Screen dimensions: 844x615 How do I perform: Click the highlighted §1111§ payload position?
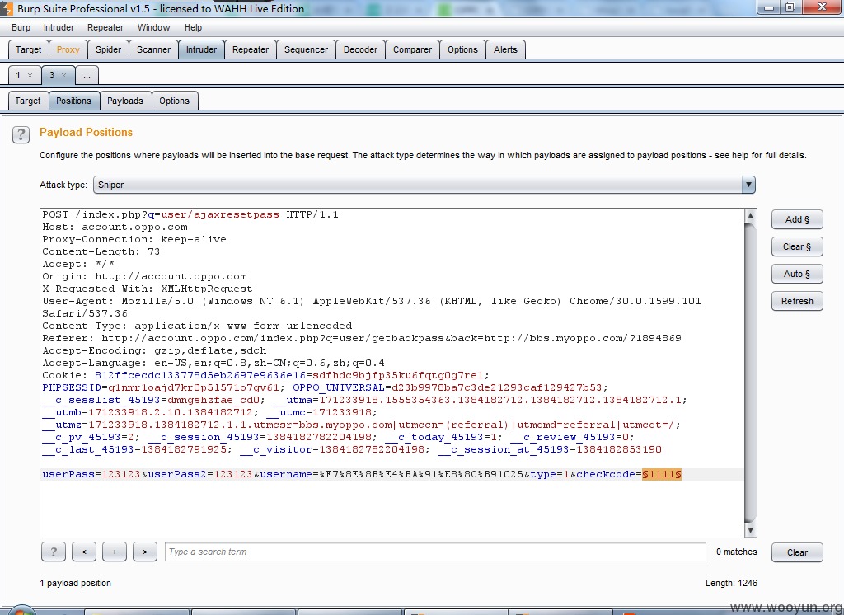tap(662, 475)
